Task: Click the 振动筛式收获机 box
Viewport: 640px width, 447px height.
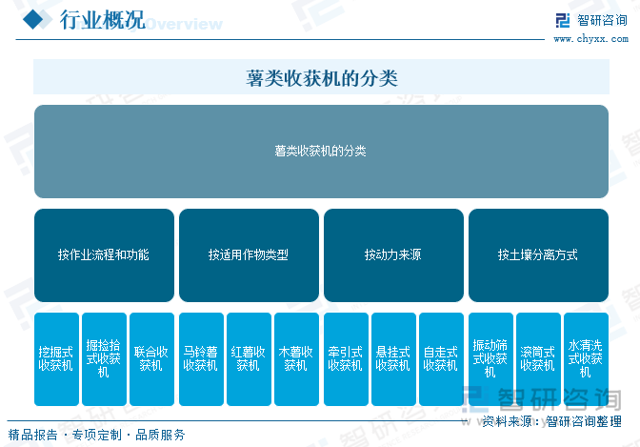Action: [x=490, y=359]
